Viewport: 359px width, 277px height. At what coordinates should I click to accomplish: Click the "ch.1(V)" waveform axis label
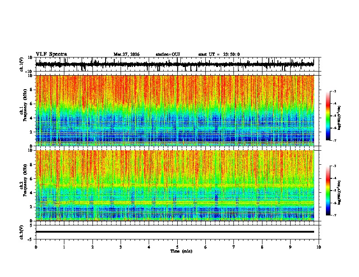[x=22, y=64]
